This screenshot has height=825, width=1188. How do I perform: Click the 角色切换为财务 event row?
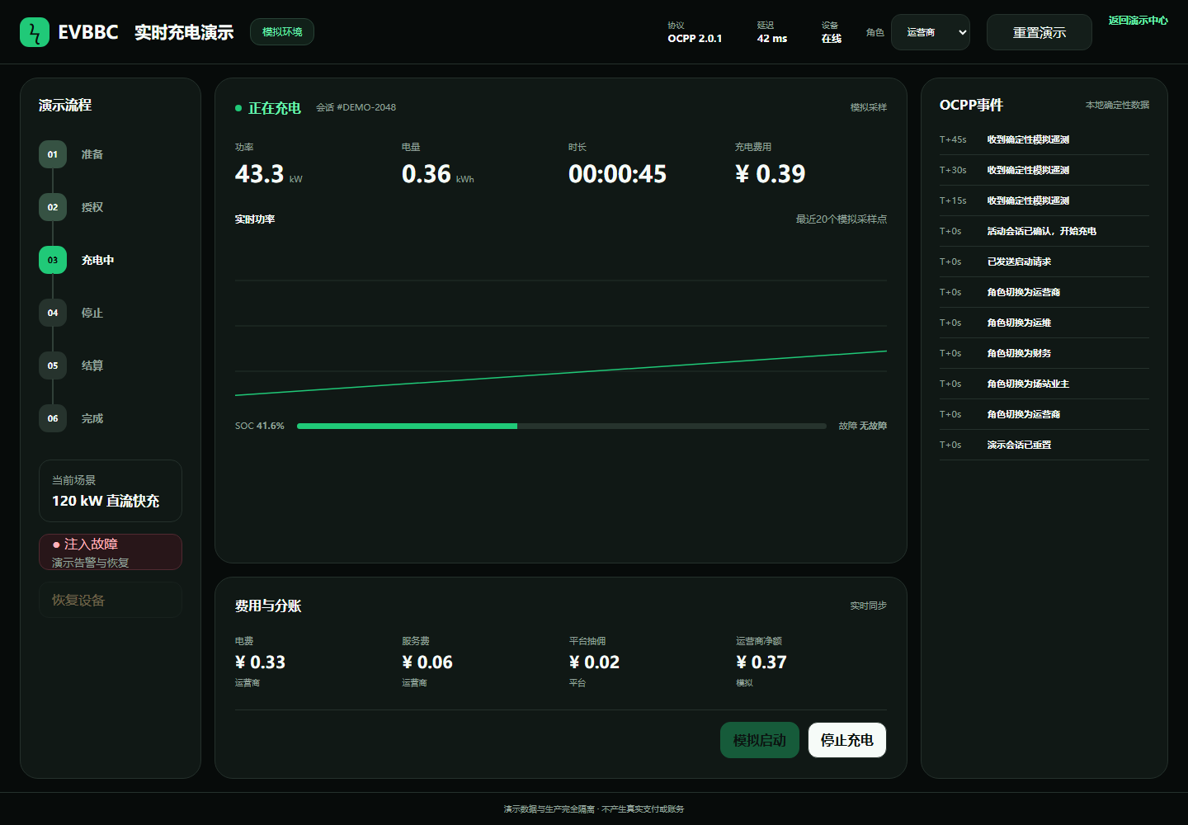(1044, 353)
